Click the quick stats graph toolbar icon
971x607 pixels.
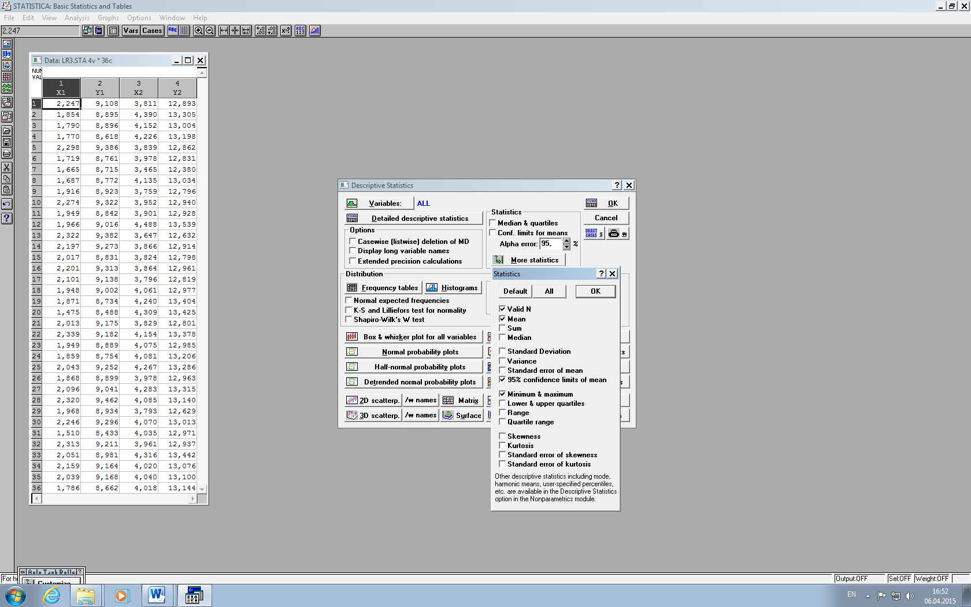point(315,31)
